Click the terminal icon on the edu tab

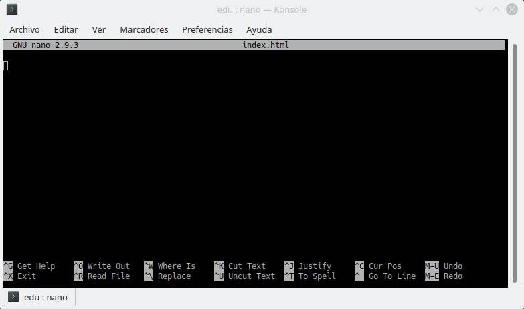click(13, 296)
